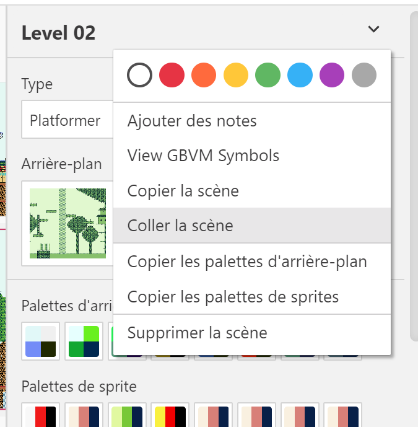
Task: Open the Arrière-plan background thumbnail
Action: (x=67, y=224)
